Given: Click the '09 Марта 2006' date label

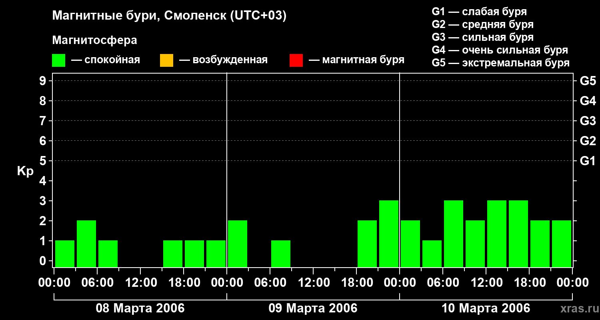Looking at the screenshot, I should click(x=313, y=308).
